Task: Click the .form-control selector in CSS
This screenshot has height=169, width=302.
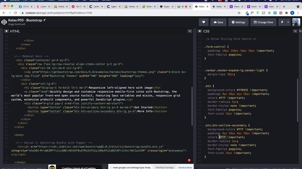Action: coord(216,47)
